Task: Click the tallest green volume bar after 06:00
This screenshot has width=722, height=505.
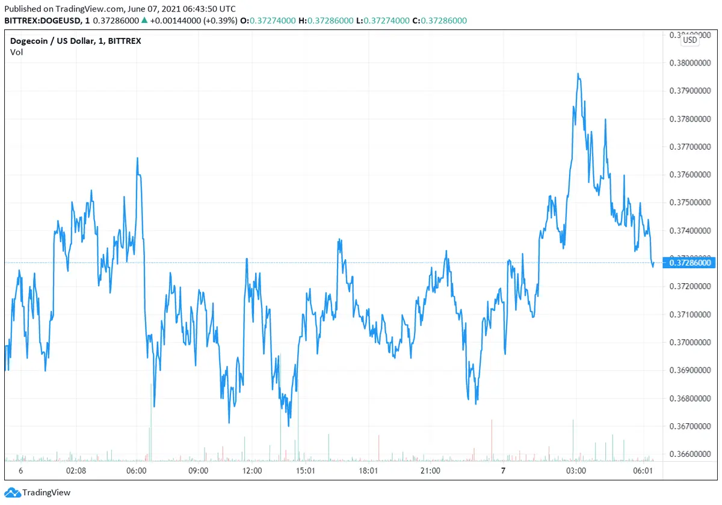Action: 150,421
